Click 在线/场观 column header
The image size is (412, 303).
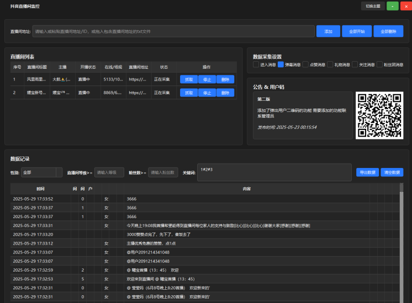click(x=113, y=67)
